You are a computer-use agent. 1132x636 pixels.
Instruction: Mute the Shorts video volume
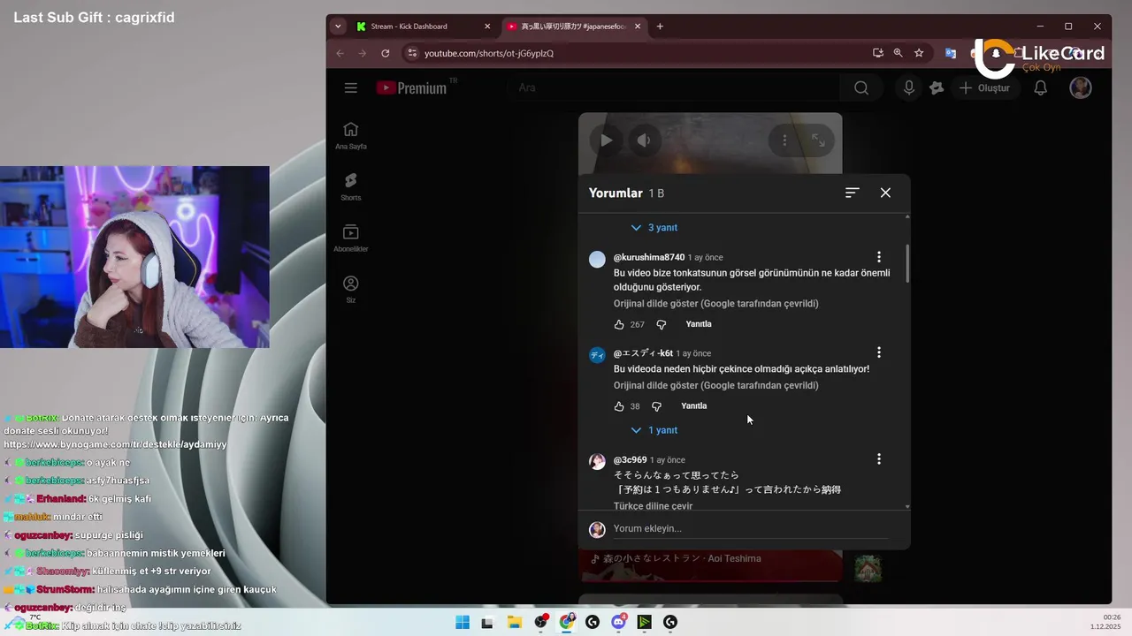pos(644,140)
